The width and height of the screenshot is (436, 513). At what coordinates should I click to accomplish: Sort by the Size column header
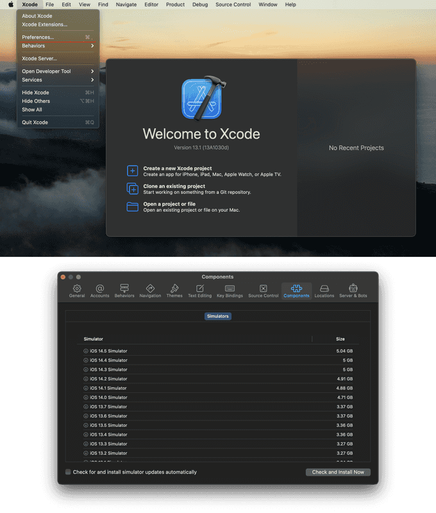tap(340, 339)
